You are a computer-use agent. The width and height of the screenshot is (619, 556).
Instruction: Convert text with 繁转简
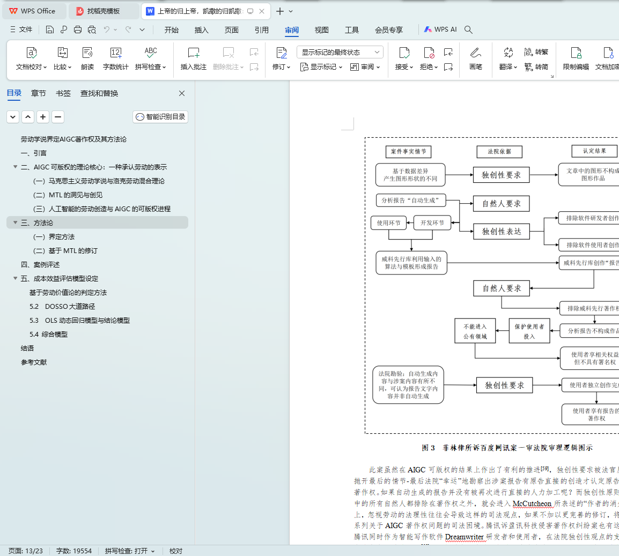536,67
